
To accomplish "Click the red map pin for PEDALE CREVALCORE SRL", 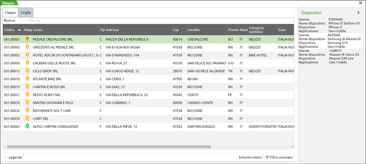I will coord(28,39).
